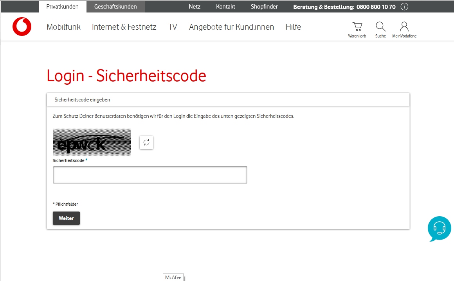Open the Shopfinder link

click(x=264, y=6)
